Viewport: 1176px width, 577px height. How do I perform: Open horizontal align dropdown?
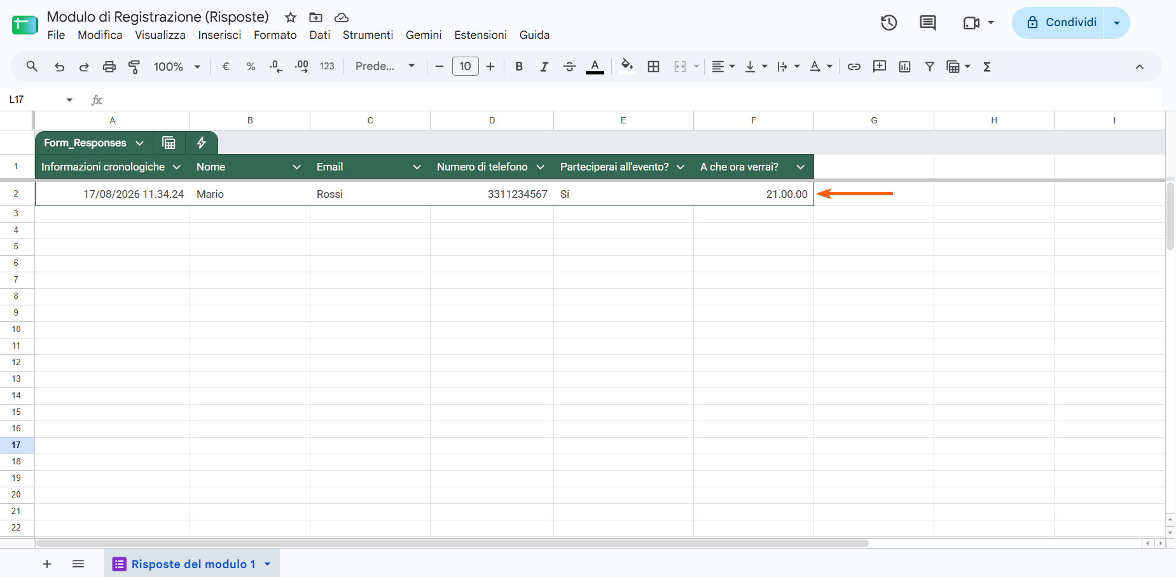click(x=723, y=66)
